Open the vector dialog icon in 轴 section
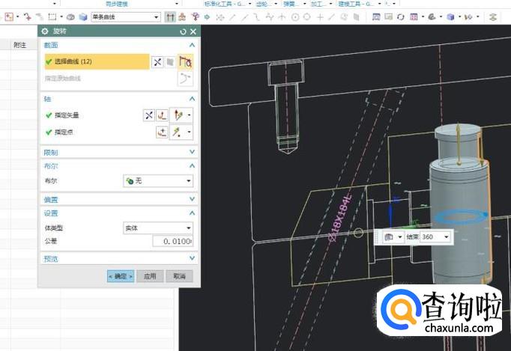Screen dimensions: 511x351 click(162, 115)
